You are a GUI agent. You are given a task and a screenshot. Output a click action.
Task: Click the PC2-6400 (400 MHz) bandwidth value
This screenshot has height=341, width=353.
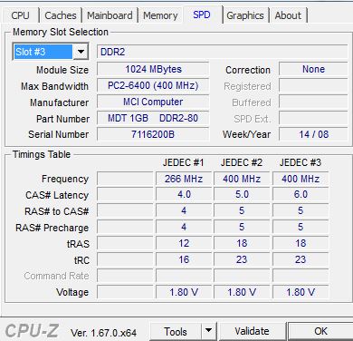153,85
